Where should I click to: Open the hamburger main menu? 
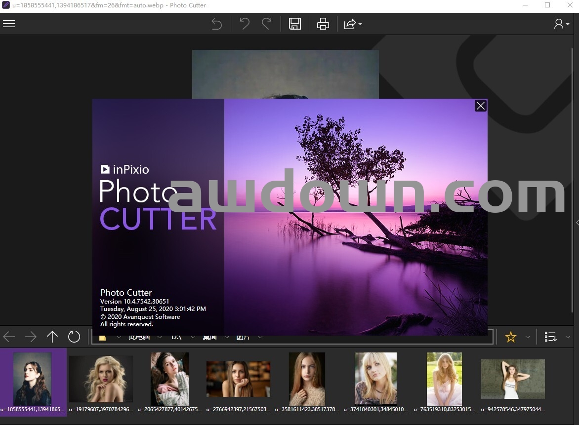click(x=9, y=24)
